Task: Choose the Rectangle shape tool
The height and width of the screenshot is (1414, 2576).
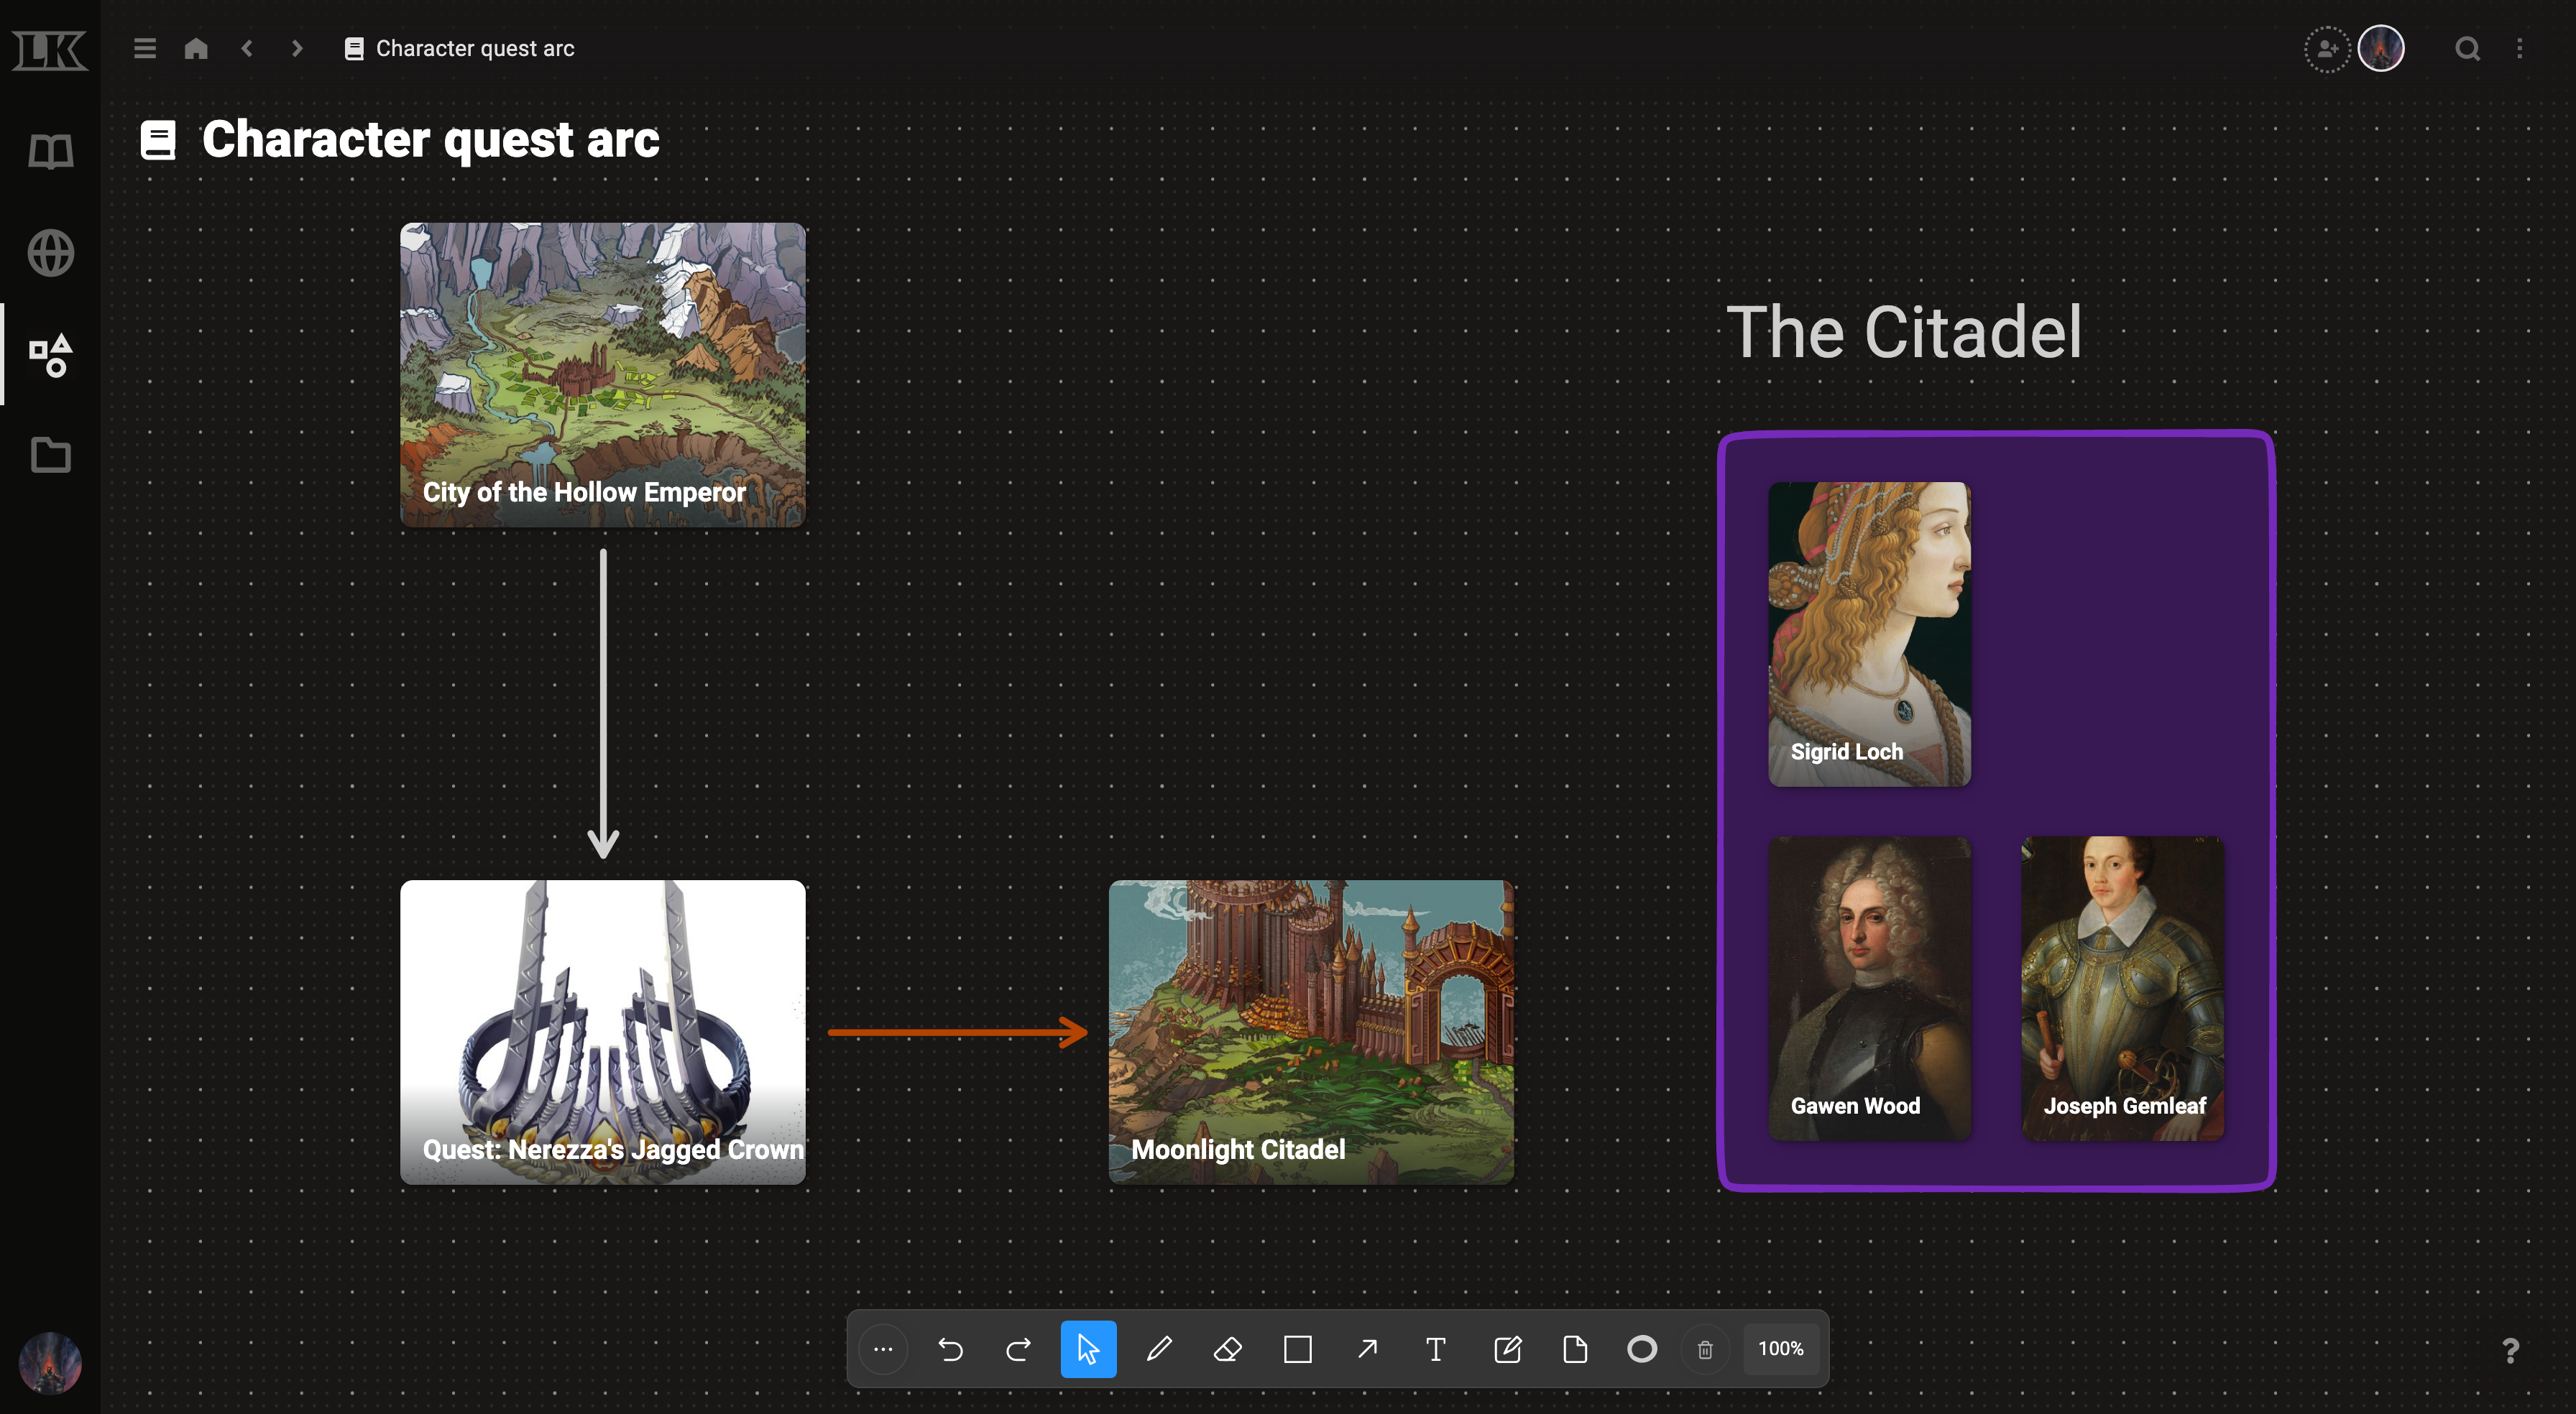Action: 1298,1349
